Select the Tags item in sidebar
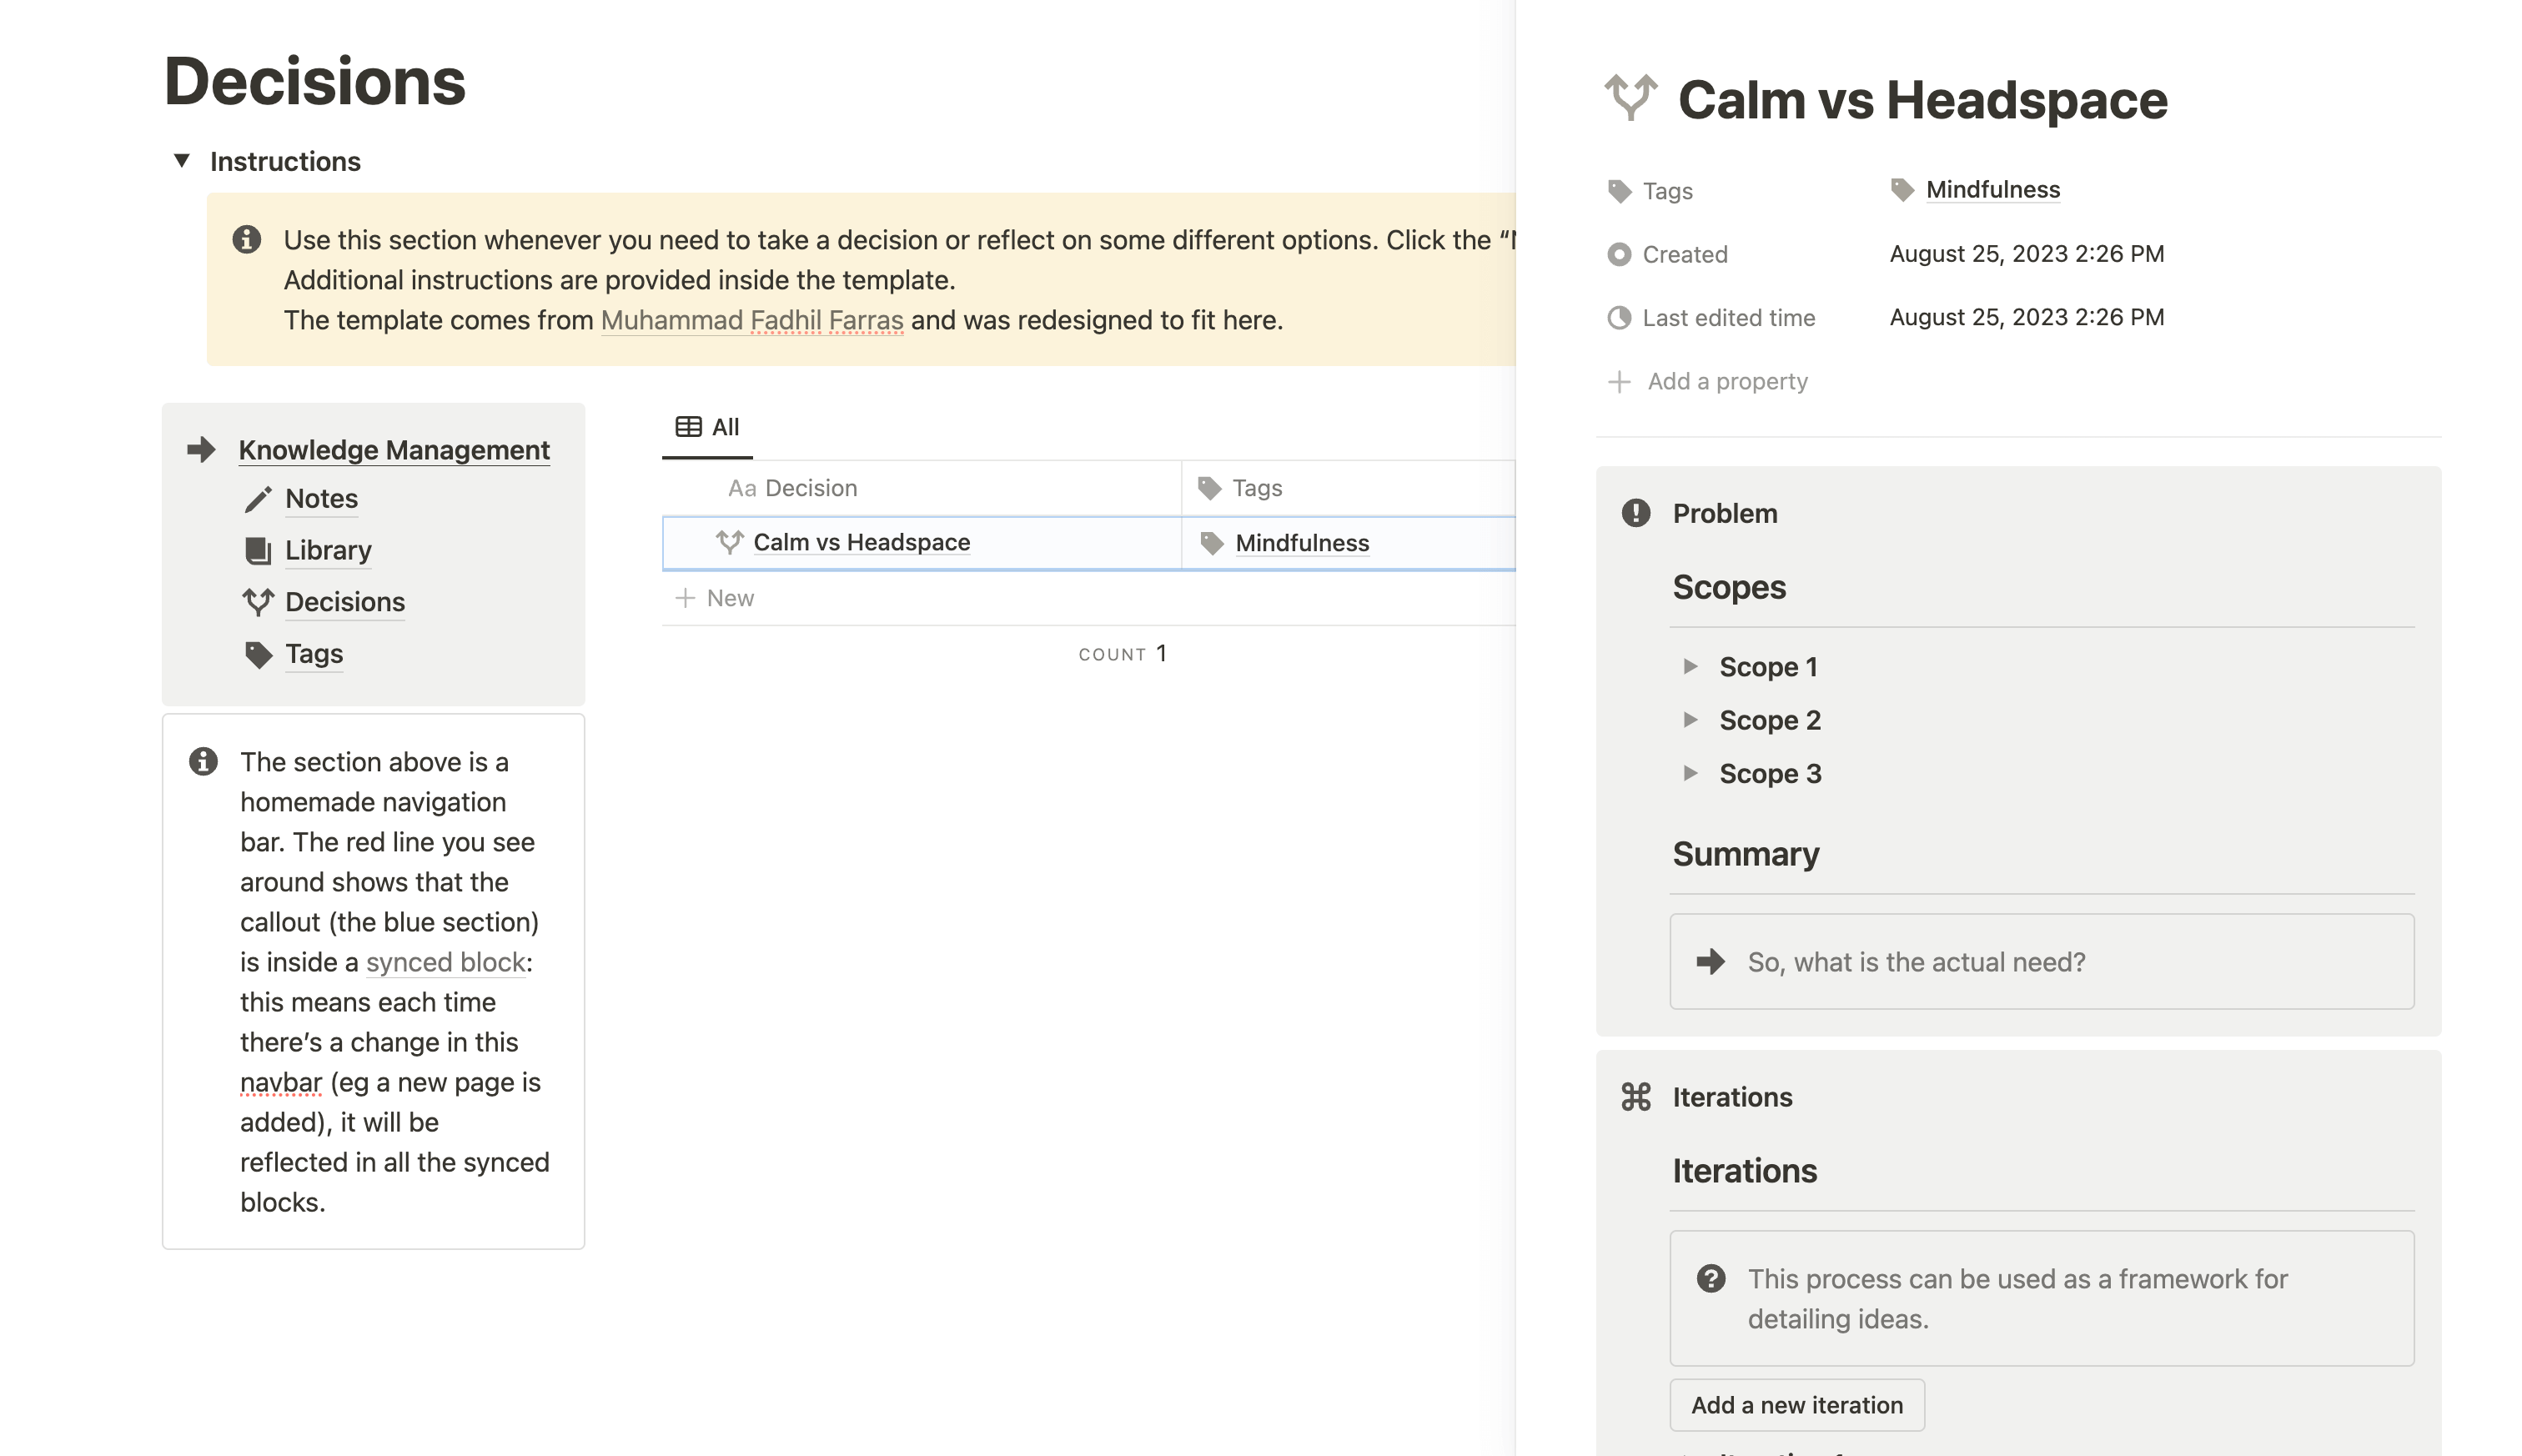Viewport: 2522px width, 1456px height. pyautogui.click(x=314, y=654)
